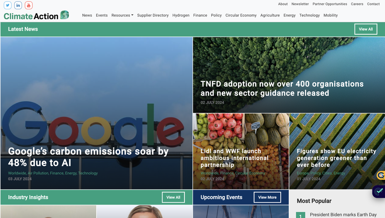Open Partner Opportunities link
Viewport: 385px width, 218px height.
(x=330, y=4)
